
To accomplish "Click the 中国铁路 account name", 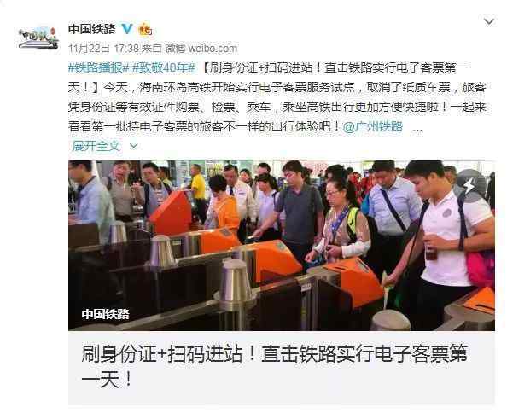I will (92, 29).
